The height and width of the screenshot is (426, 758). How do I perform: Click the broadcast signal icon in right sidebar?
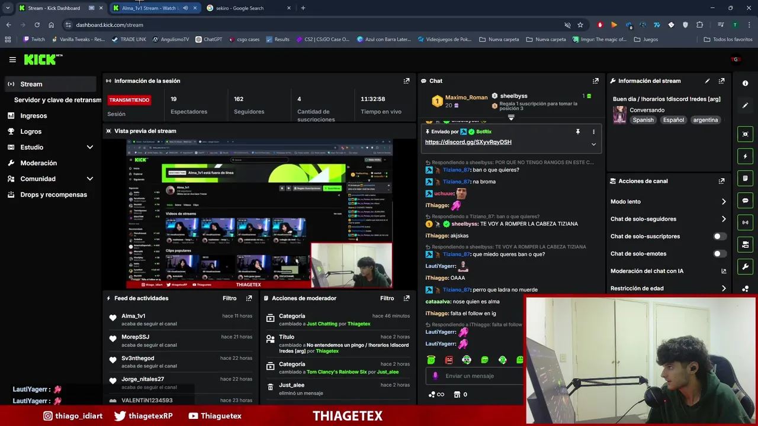click(745, 222)
